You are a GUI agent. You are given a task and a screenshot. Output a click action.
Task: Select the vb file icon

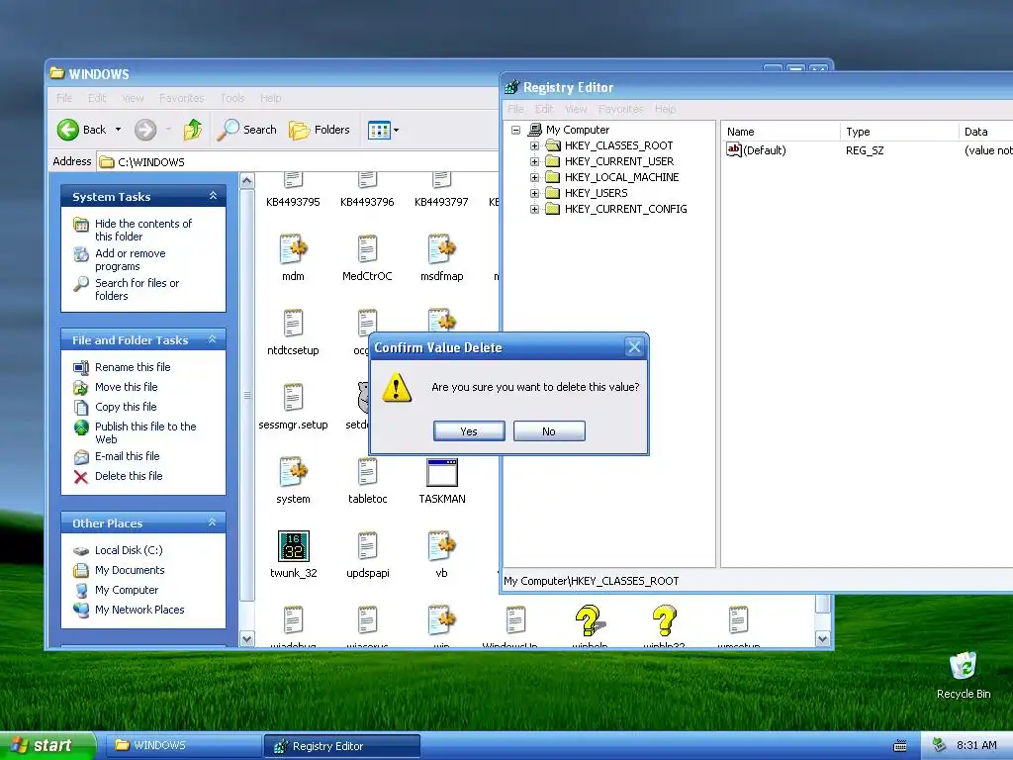point(441,546)
